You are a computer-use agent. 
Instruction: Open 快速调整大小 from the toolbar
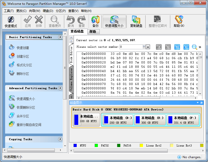coord(114,22)
